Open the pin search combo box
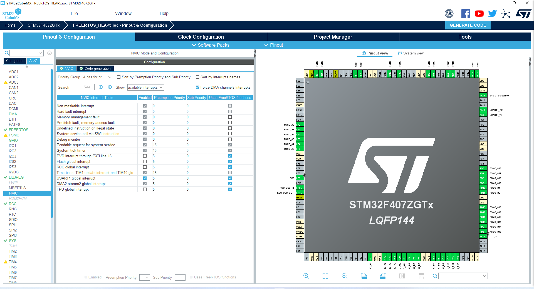This screenshot has height=289, width=534. pyautogui.click(x=463, y=276)
